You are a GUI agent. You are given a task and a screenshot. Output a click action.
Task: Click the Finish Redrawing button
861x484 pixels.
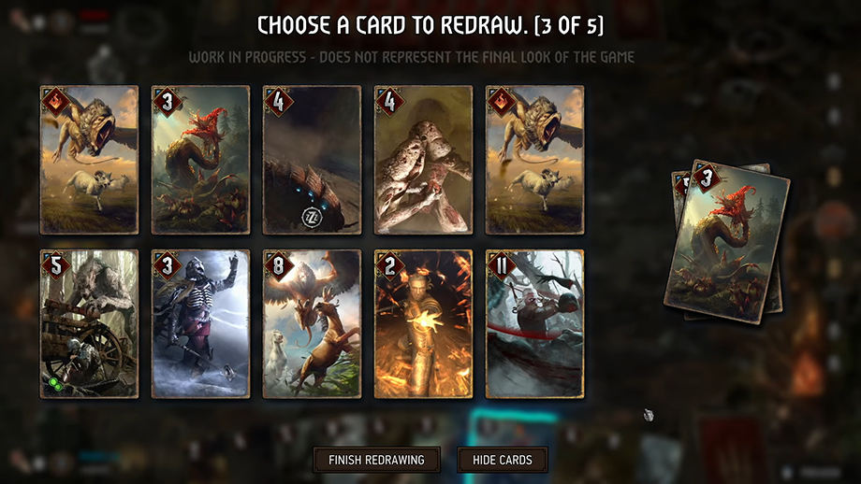pyautogui.click(x=376, y=460)
